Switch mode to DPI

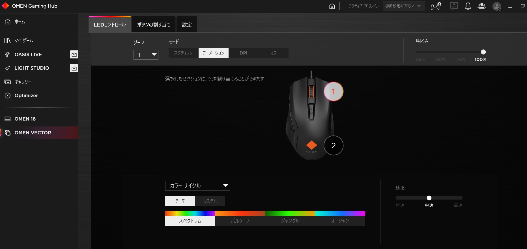(243, 53)
